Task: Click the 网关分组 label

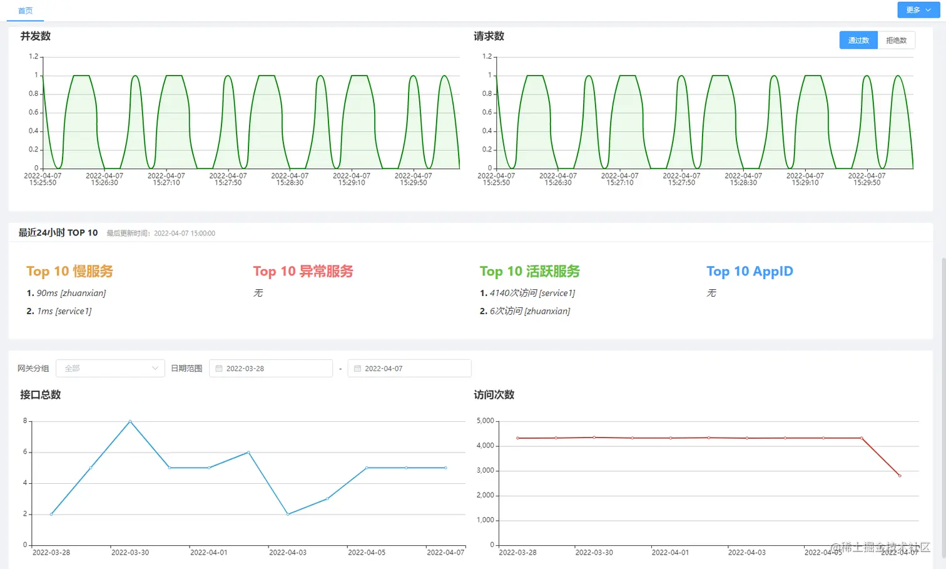Action: tap(33, 368)
